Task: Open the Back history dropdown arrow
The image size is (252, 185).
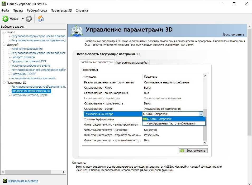Action: tap(23, 19)
